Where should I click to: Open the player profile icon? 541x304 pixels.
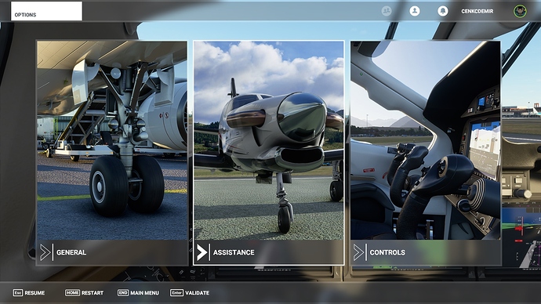pos(415,11)
